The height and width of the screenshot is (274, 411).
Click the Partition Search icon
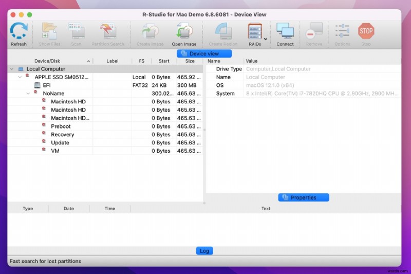click(108, 31)
